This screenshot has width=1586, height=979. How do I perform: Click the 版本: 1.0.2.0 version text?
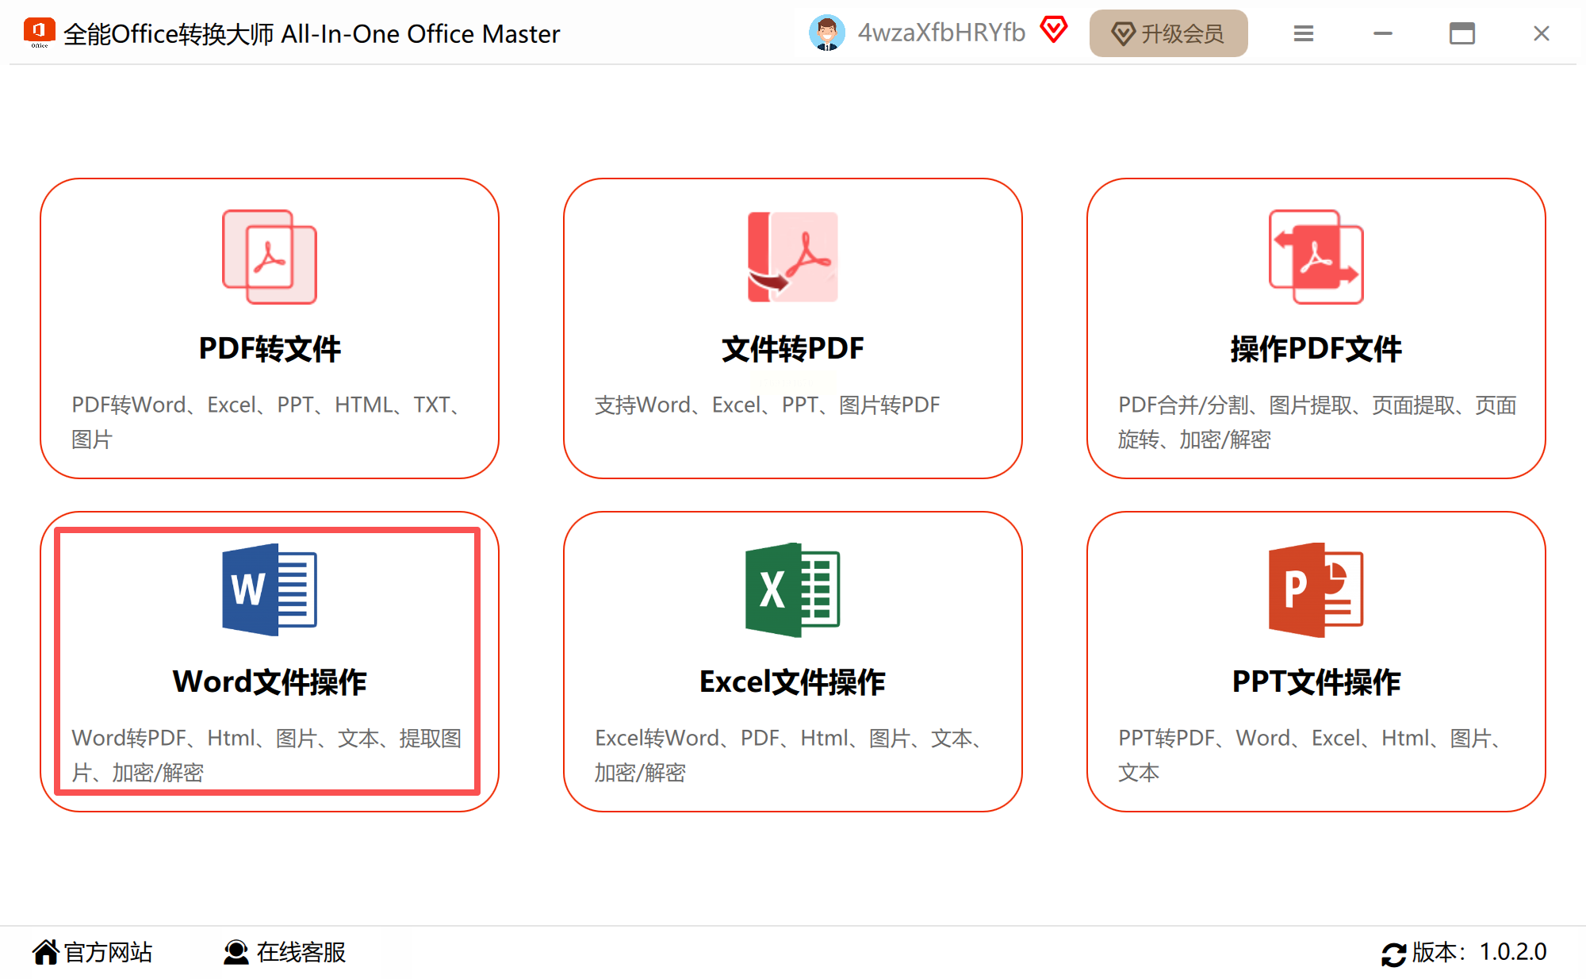point(1480,952)
